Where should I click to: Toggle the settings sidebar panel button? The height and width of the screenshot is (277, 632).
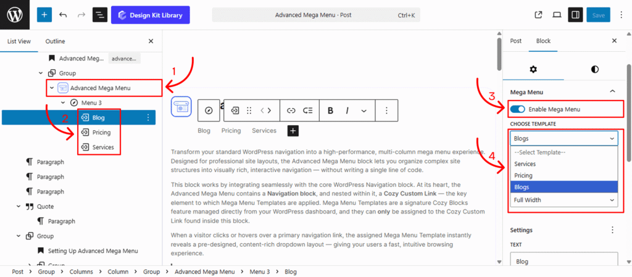point(575,15)
